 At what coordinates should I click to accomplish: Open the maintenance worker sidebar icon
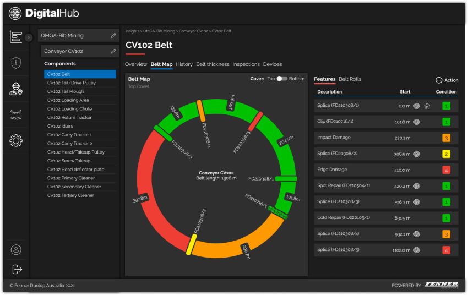(x=16, y=89)
